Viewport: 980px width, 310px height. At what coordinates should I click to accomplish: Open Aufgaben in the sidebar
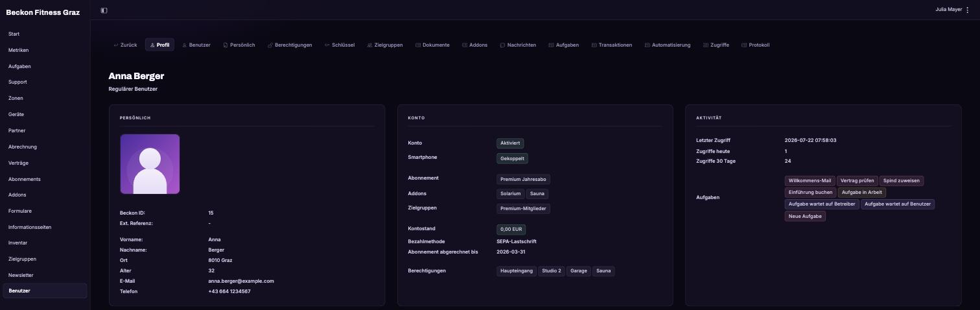(x=45, y=66)
